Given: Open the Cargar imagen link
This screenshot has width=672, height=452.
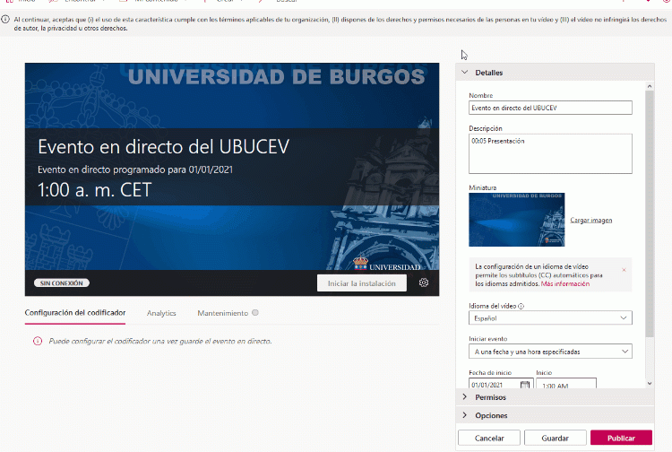Looking at the screenshot, I should [591, 220].
